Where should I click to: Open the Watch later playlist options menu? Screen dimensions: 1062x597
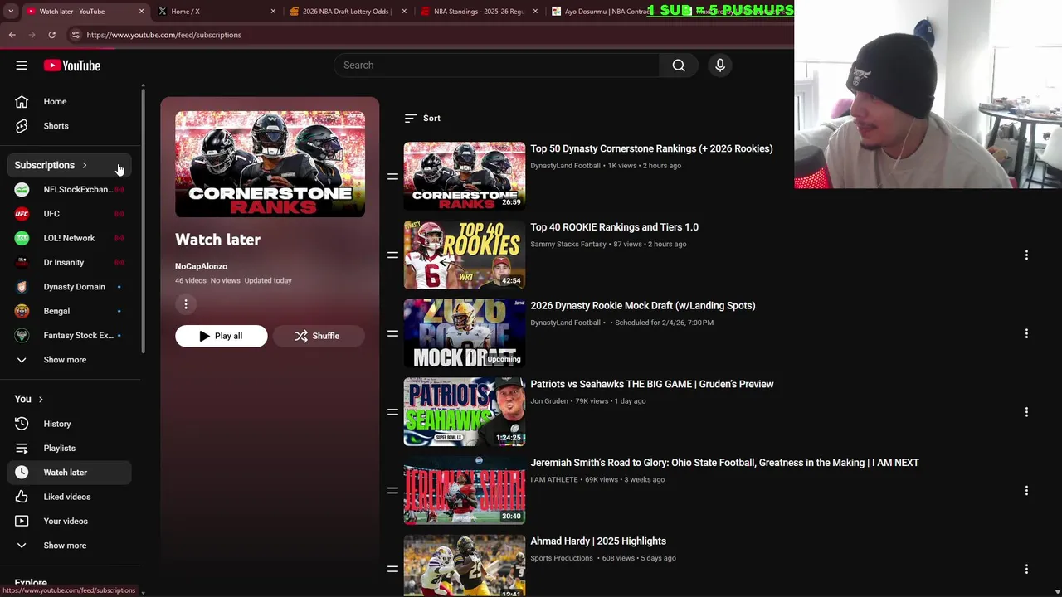click(x=186, y=304)
